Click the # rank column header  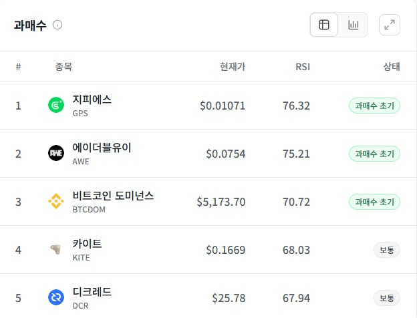tap(18, 67)
